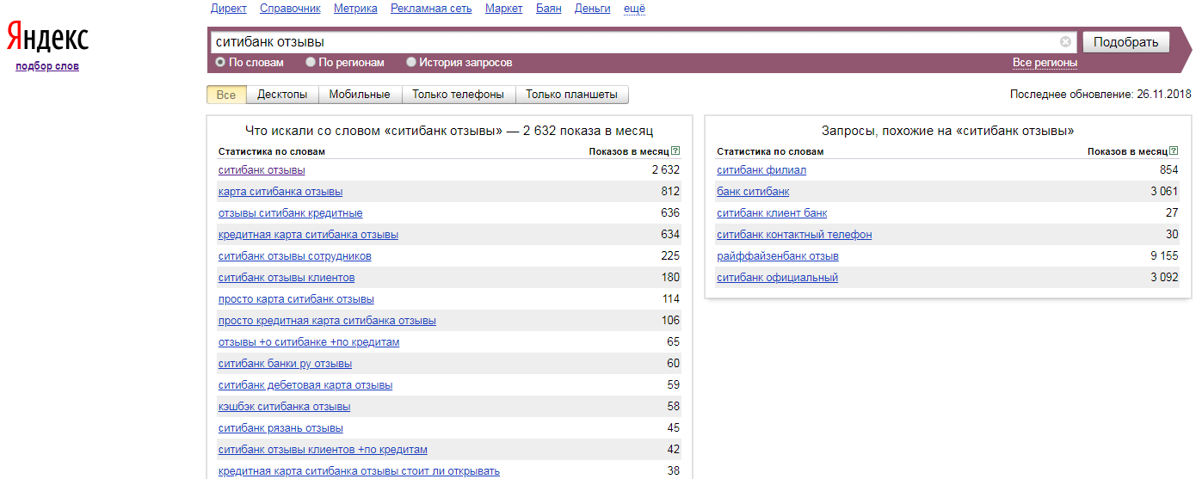Open the 'ситибанк отзывы' keyword link

(x=262, y=170)
